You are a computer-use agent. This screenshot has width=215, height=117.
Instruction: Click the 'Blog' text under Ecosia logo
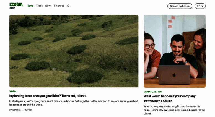[x=12, y=8]
